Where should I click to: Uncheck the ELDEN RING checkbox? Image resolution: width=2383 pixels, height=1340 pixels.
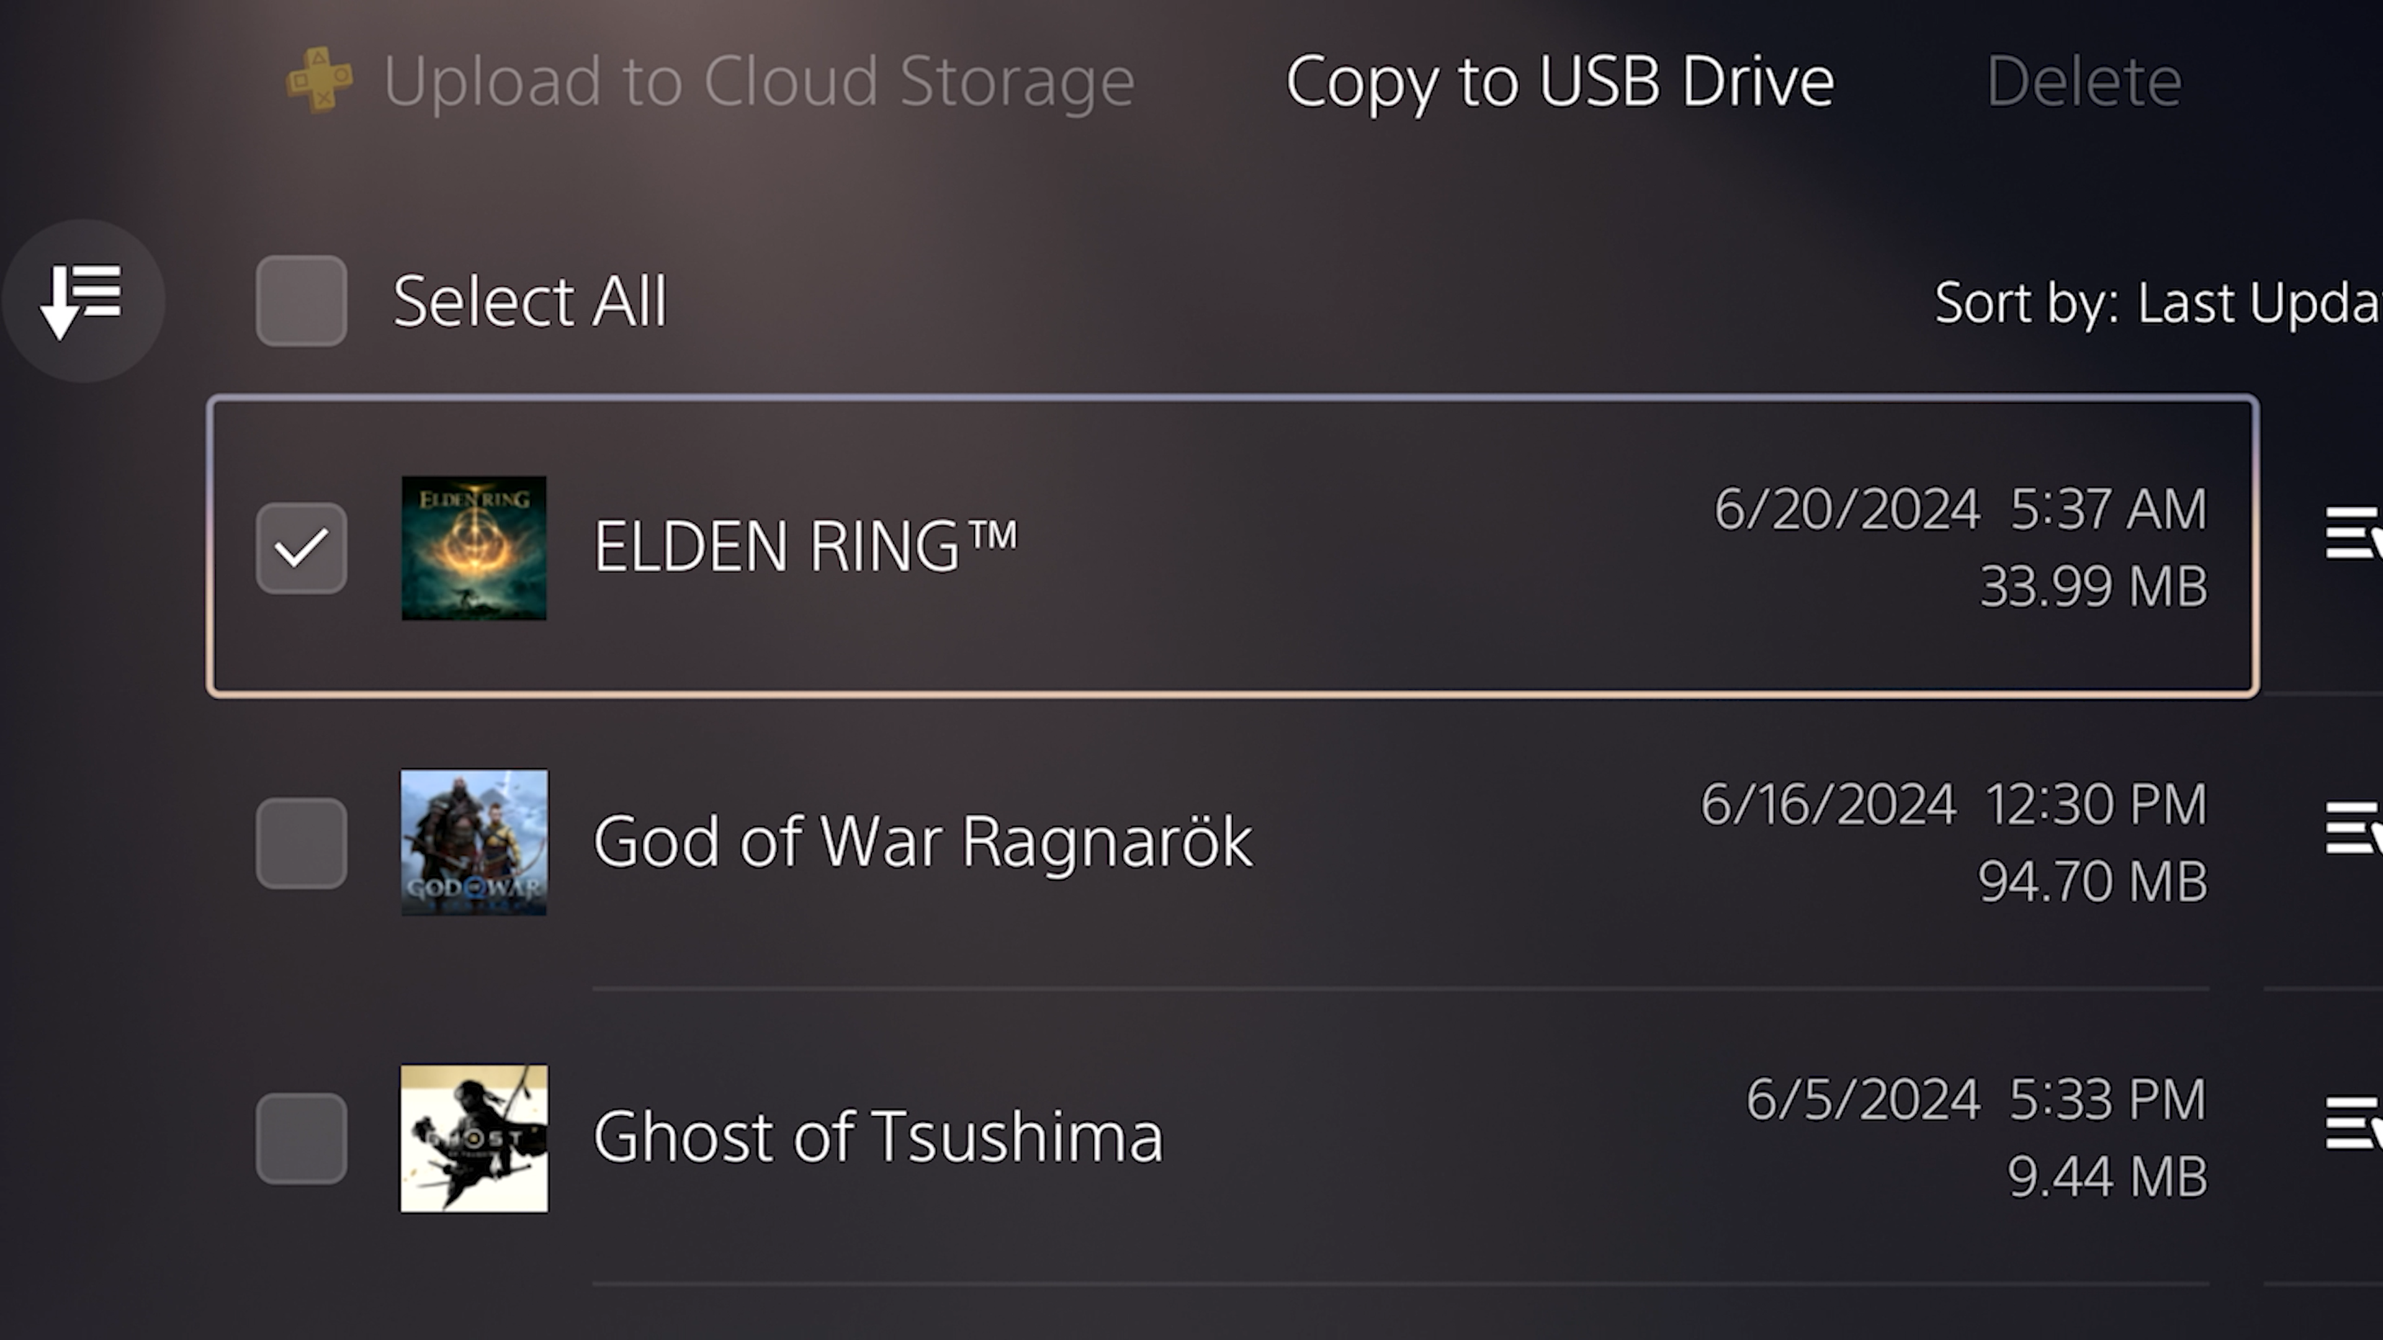tap(302, 547)
